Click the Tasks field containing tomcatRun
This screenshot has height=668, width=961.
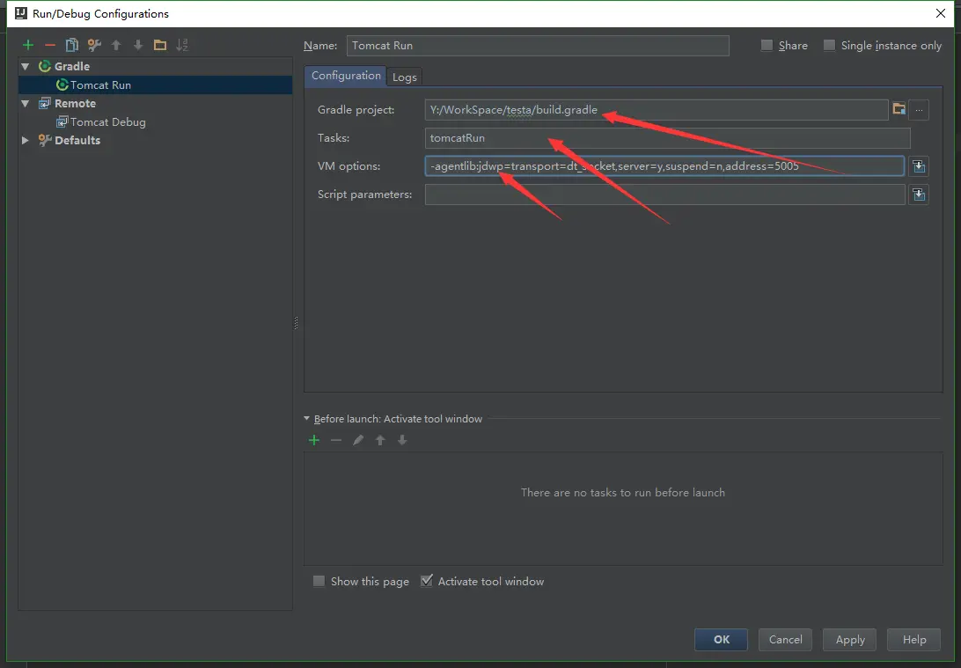tap(667, 138)
